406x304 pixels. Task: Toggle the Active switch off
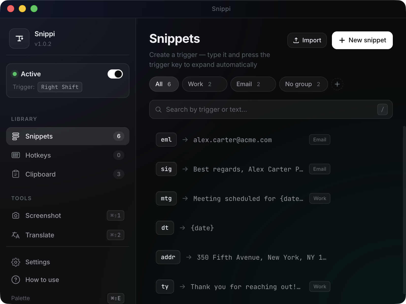(115, 74)
